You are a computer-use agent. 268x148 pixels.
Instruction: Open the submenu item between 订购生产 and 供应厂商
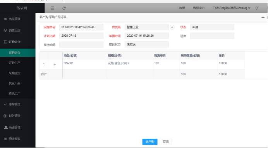[15, 73]
